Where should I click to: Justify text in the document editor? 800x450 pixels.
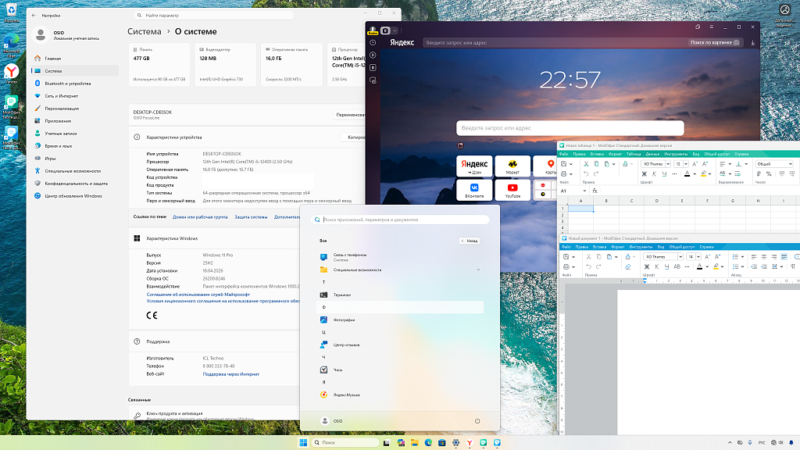[784, 256]
